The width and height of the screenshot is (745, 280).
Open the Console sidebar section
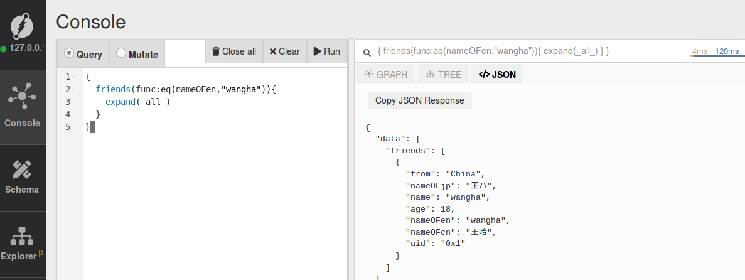(23, 107)
